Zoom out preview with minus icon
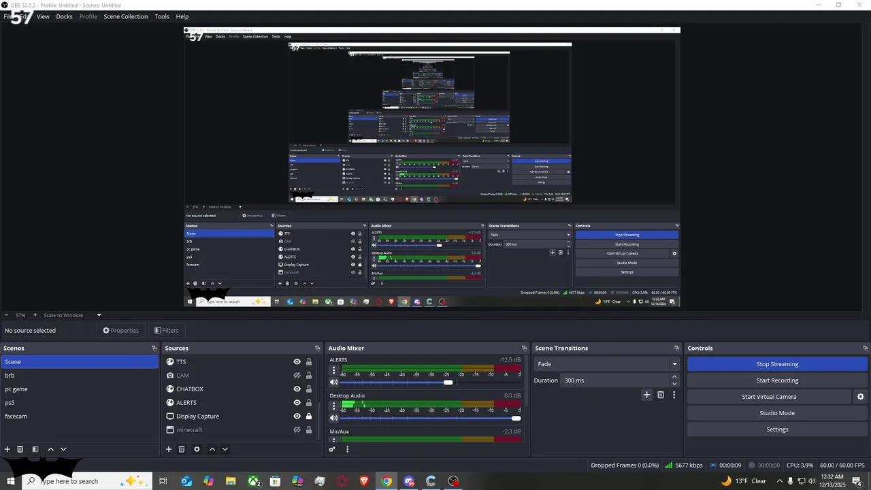 6,315
